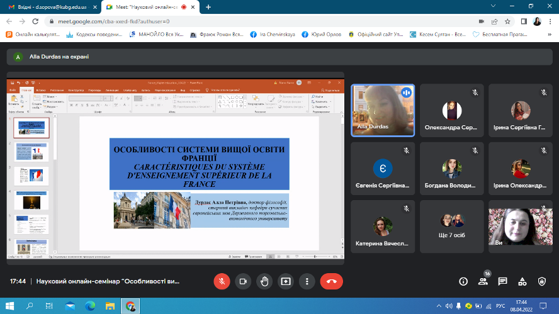Click the Present now screen share icon
This screenshot has width=559, height=314.
click(x=286, y=281)
